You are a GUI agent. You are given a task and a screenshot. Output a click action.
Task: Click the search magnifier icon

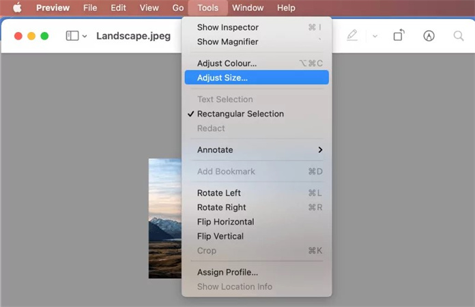pyautogui.click(x=459, y=35)
